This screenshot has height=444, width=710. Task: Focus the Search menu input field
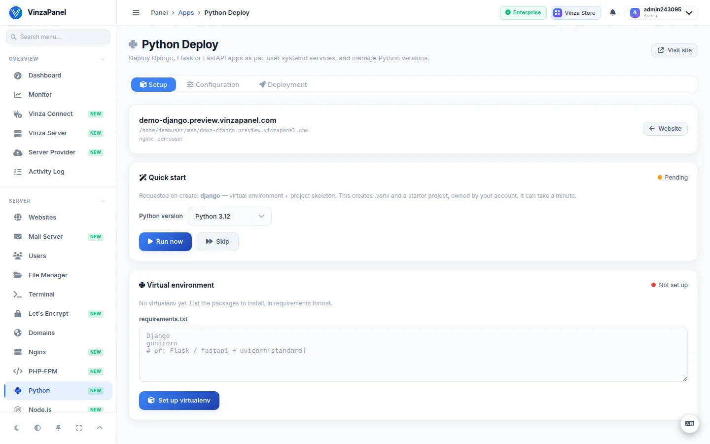58,37
